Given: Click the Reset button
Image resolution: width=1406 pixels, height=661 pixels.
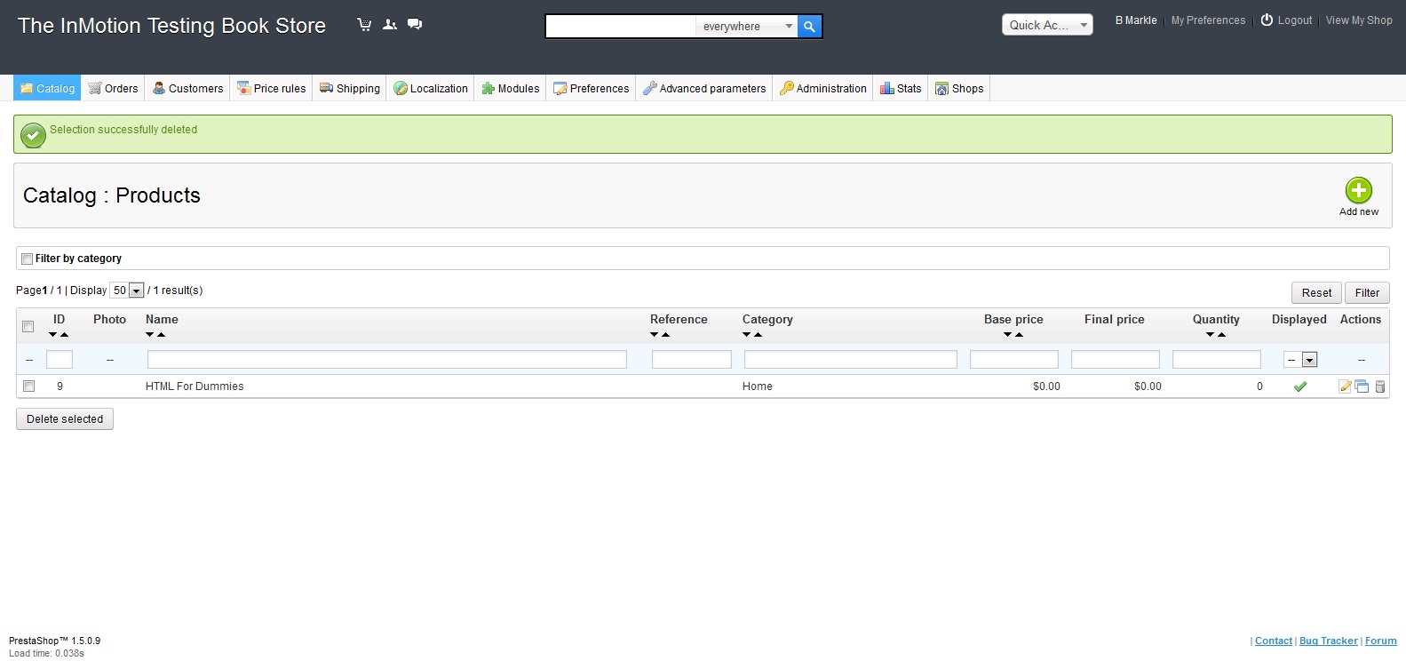Looking at the screenshot, I should (x=1316, y=292).
